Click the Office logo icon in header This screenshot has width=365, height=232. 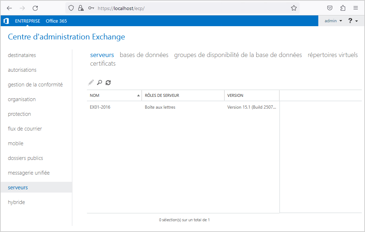(x=6, y=21)
